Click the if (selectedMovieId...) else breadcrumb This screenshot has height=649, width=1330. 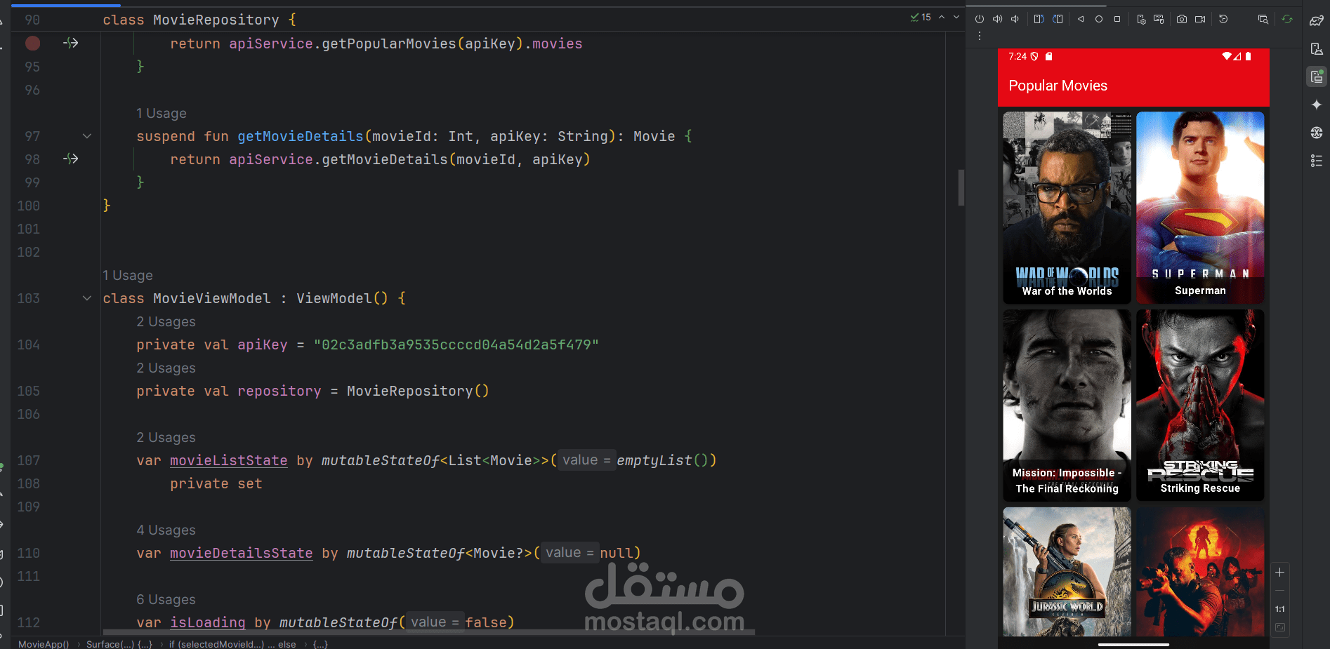(x=232, y=644)
